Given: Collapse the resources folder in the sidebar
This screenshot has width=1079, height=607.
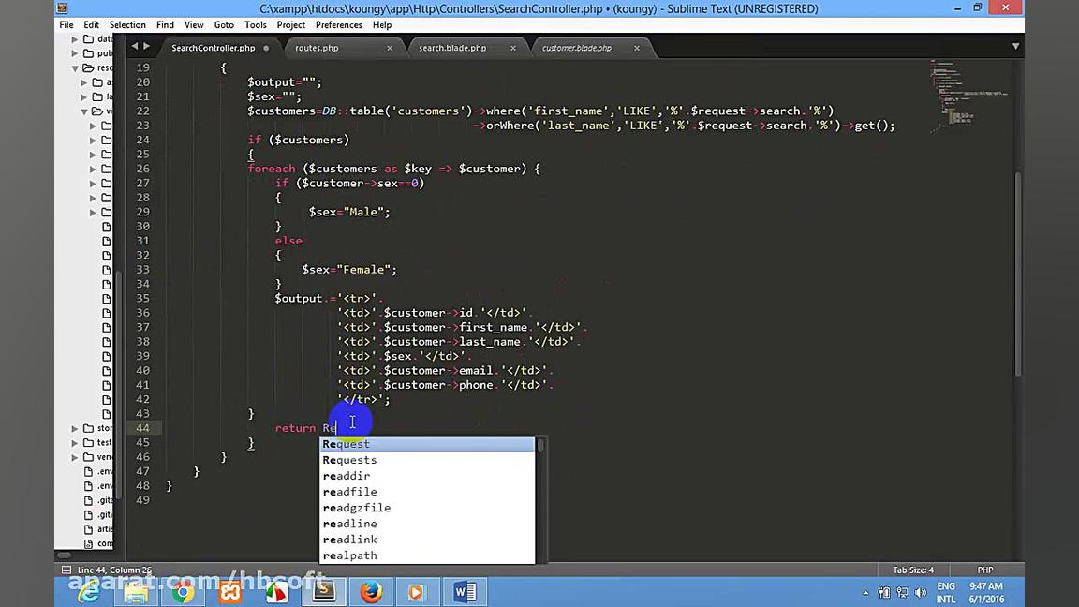Looking at the screenshot, I should (75, 67).
